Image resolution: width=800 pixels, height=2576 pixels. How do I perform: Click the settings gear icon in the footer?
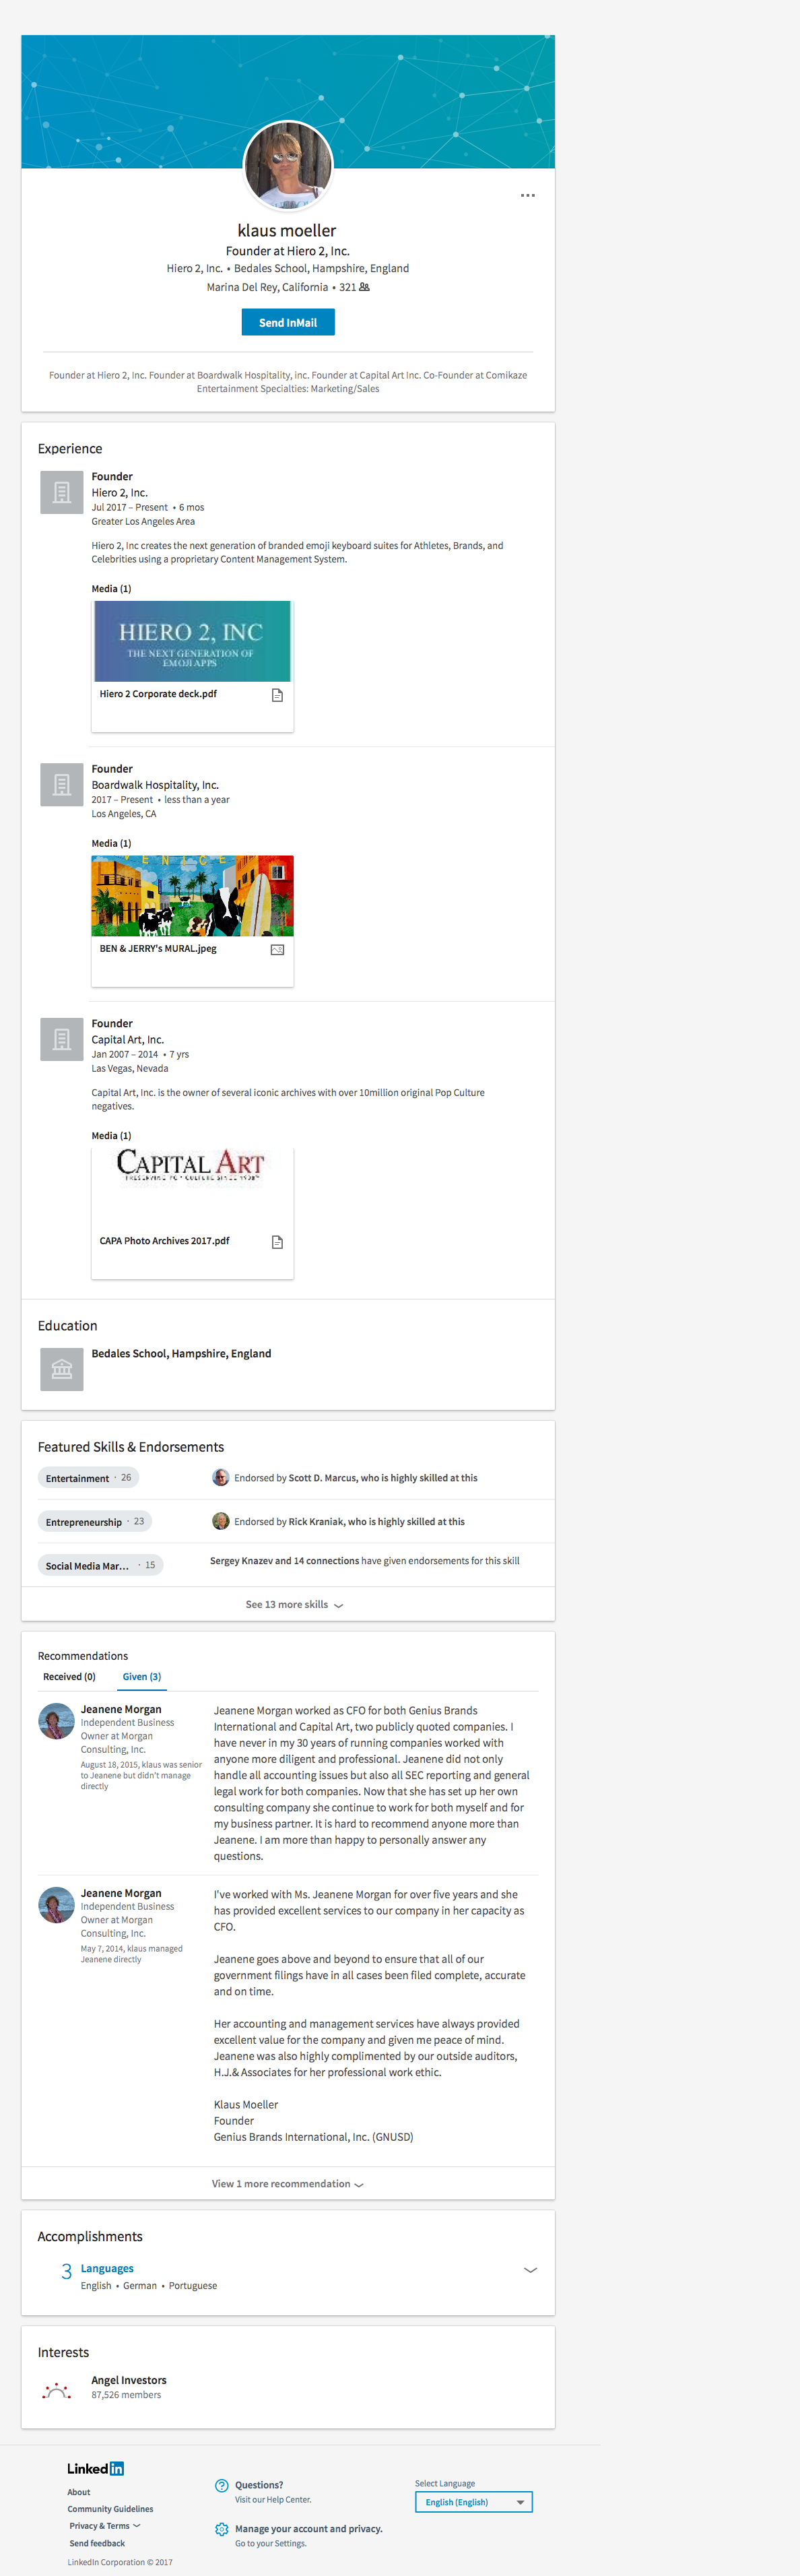(221, 2529)
